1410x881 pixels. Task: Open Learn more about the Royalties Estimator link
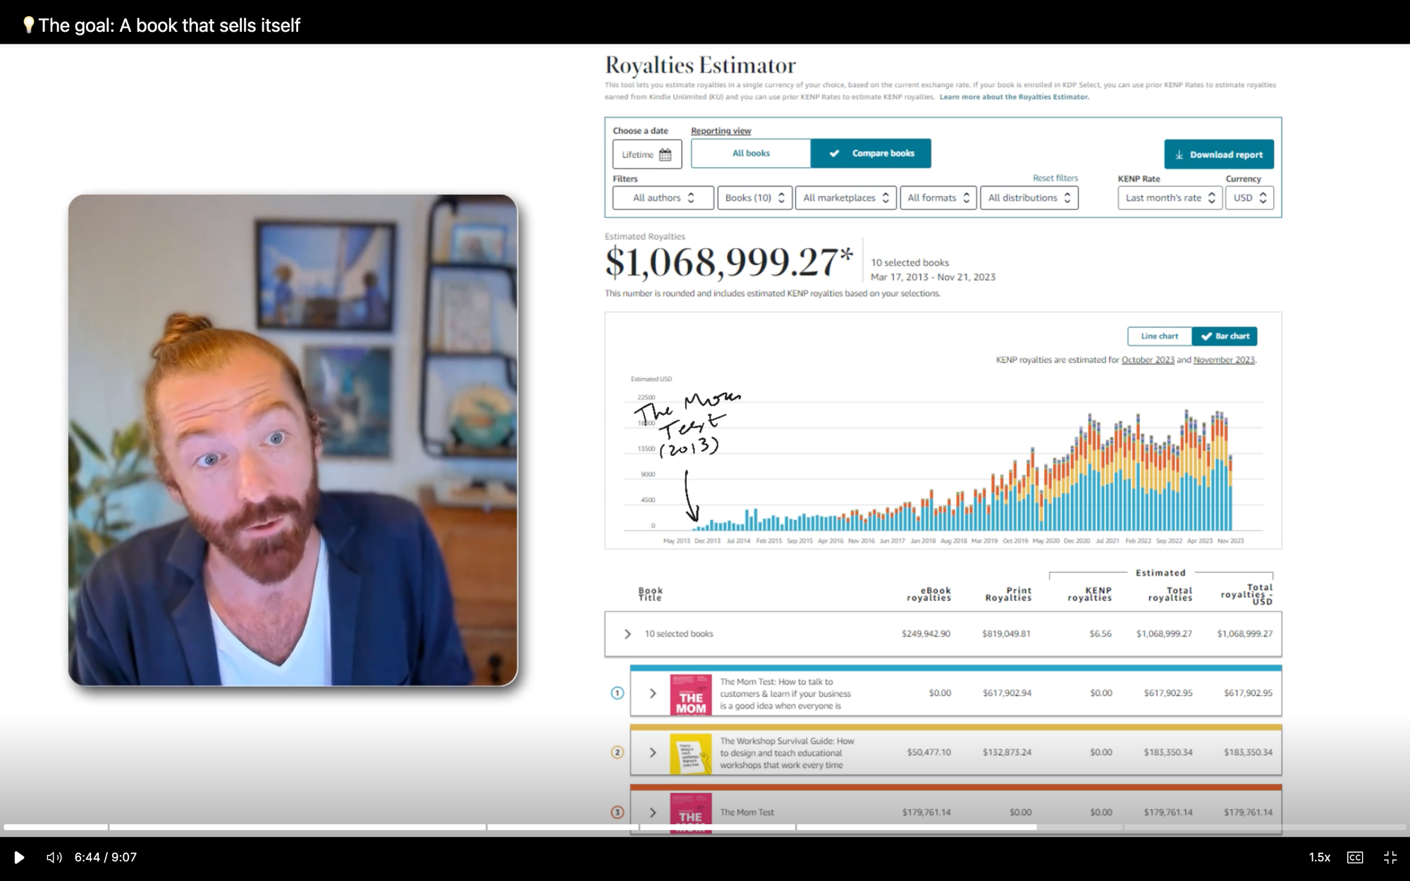coord(1014,97)
